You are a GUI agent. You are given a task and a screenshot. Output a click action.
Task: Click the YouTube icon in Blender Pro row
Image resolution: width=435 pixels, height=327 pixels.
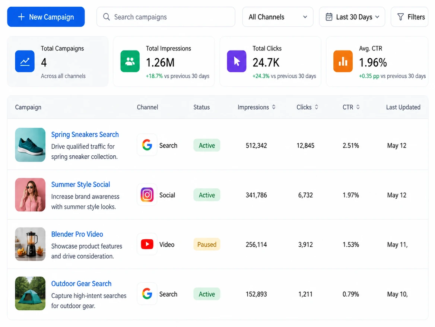pos(147,244)
